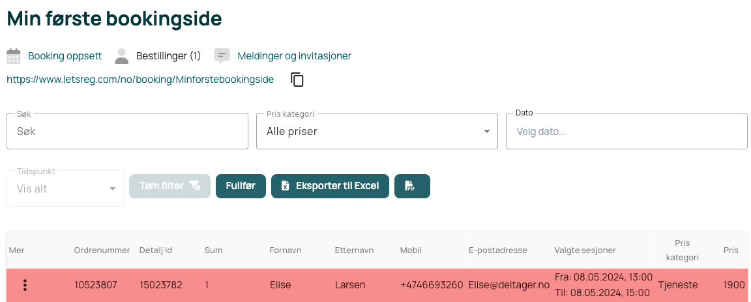This screenshot has width=751, height=302.
Task: Click the filter-clear icon in Tøm filter
Action: click(x=194, y=185)
